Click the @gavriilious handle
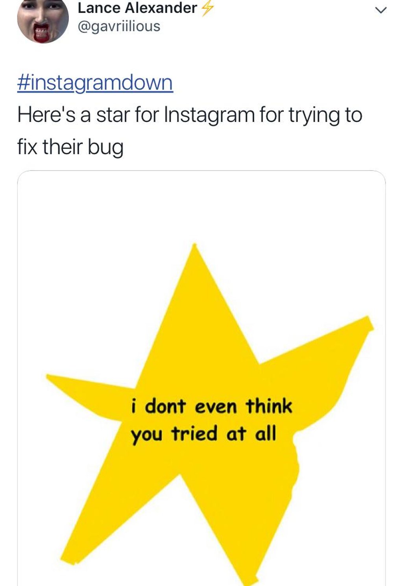 pyautogui.click(x=119, y=26)
